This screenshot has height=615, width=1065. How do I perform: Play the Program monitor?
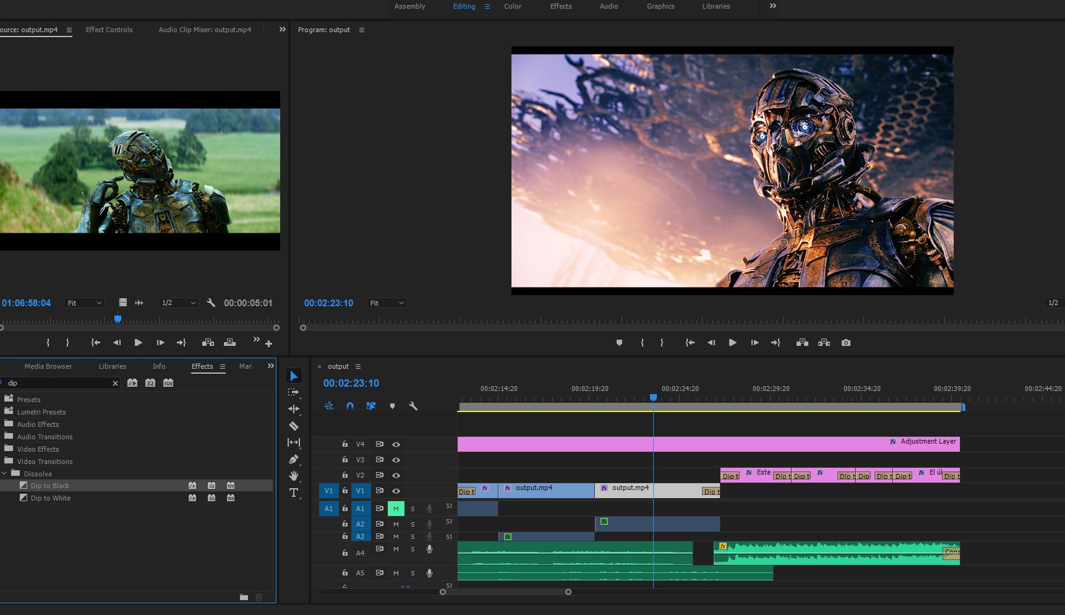tap(732, 343)
